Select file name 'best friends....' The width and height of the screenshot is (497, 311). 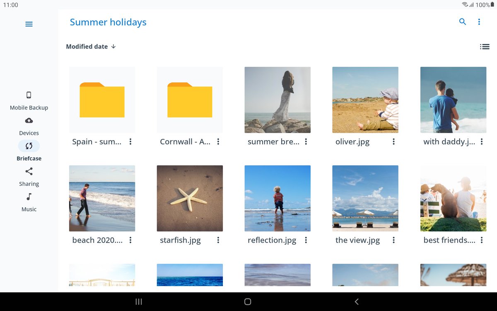pyautogui.click(x=449, y=241)
